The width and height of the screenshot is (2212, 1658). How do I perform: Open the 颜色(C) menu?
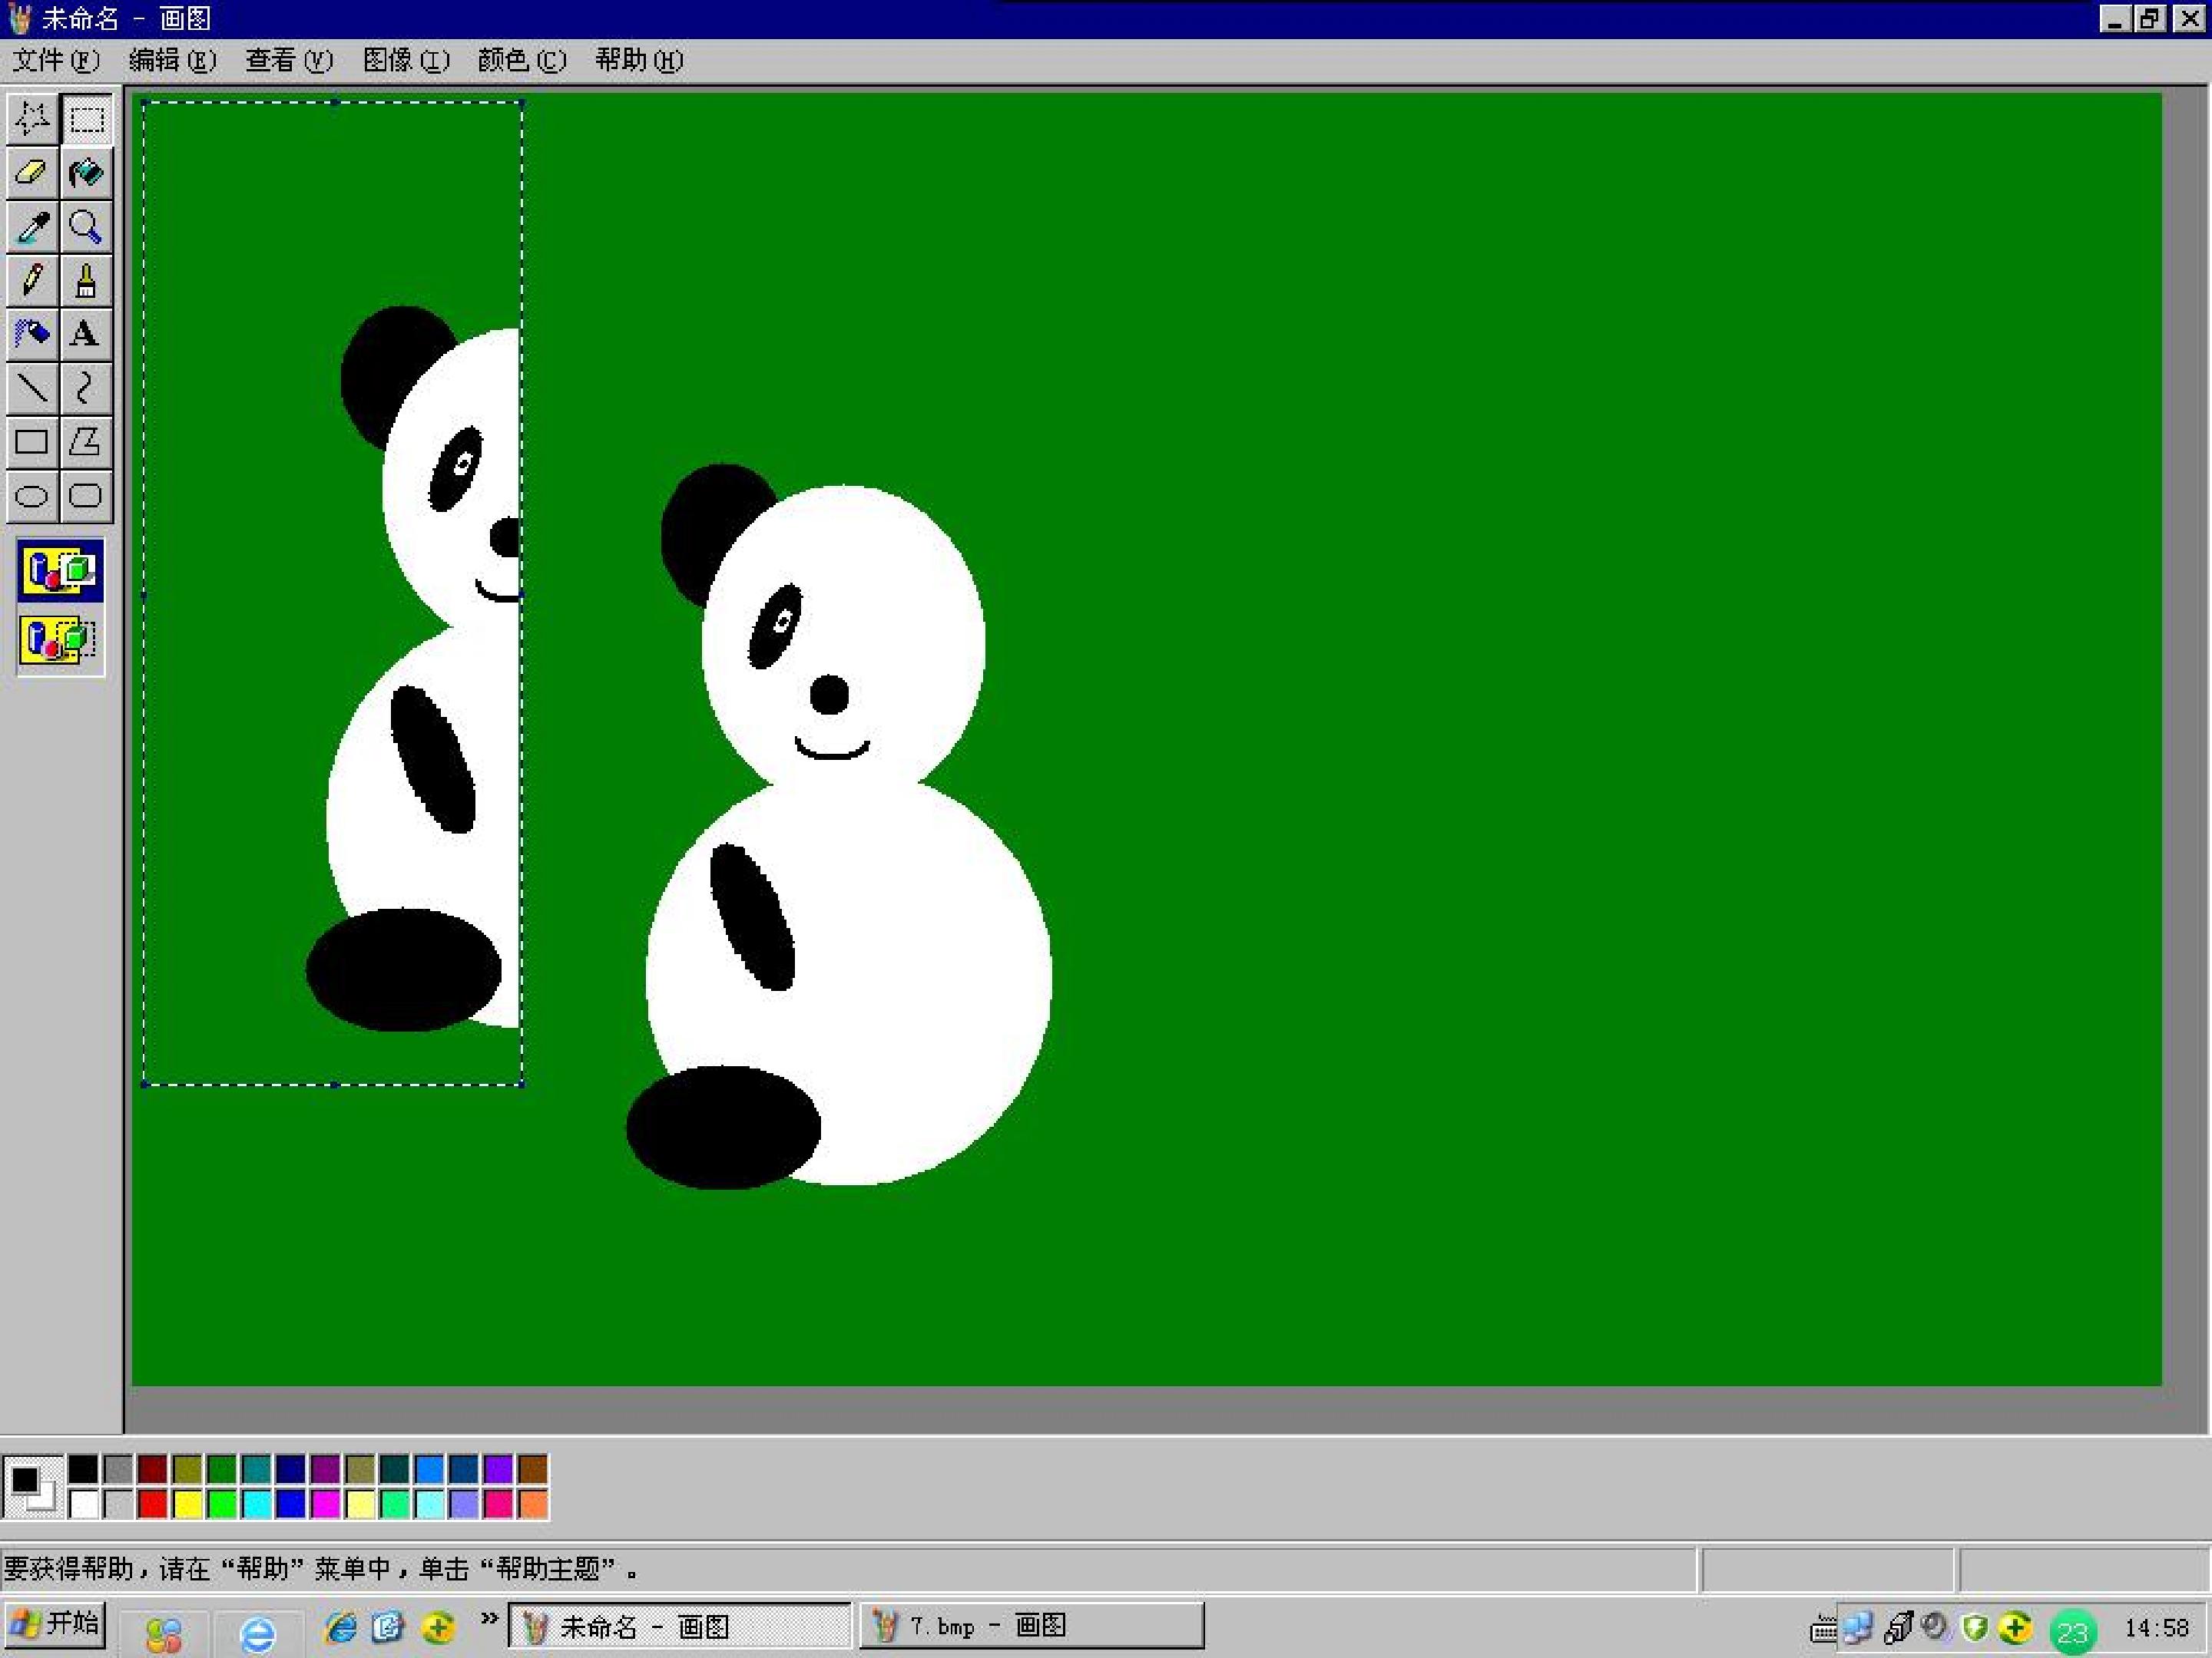click(x=522, y=61)
